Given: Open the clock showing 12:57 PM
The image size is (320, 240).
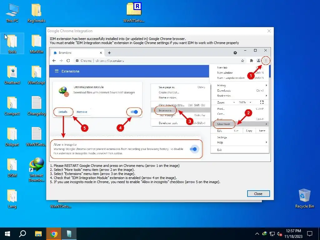Looking at the screenshot, I should click(x=293, y=234).
